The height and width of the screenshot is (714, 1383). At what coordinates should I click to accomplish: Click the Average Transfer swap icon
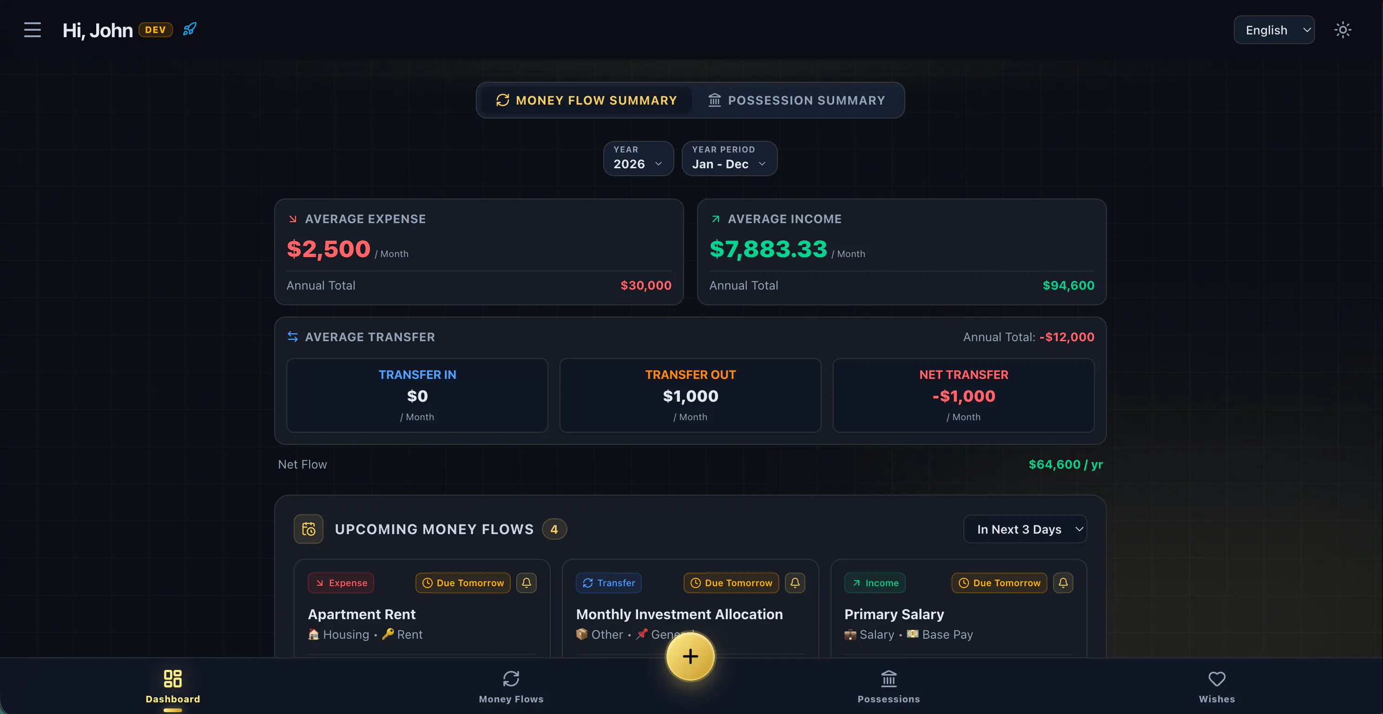[x=293, y=337]
